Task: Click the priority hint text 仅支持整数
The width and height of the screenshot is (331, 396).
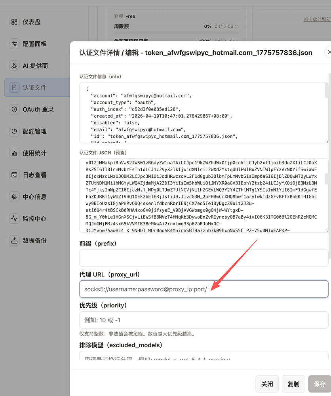Action: tap(138, 334)
